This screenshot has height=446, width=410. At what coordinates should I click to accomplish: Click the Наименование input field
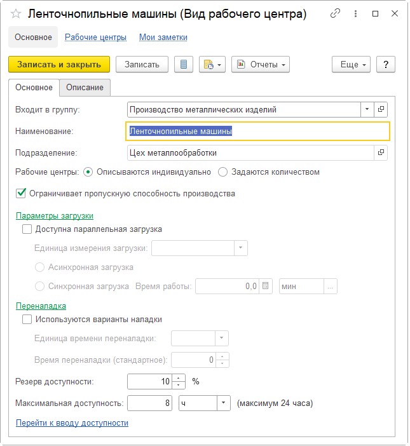pos(257,131)
